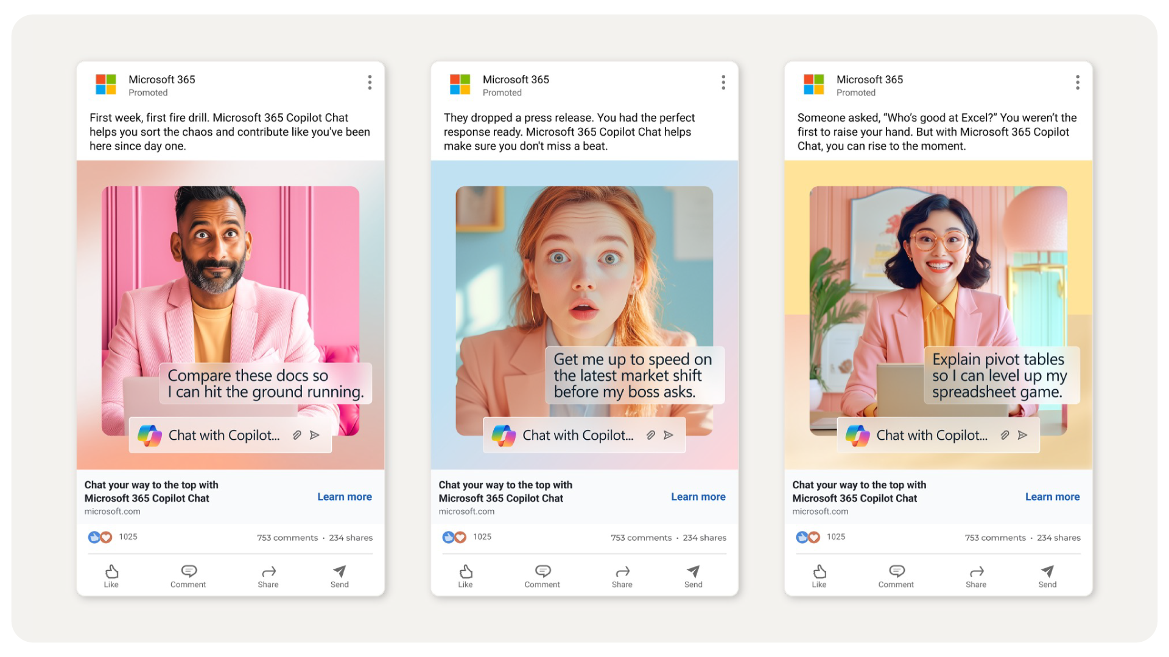Open the three-dot menu on middle ad
The width and height of the screenshot is (1169, 657).
pos(723,83)
